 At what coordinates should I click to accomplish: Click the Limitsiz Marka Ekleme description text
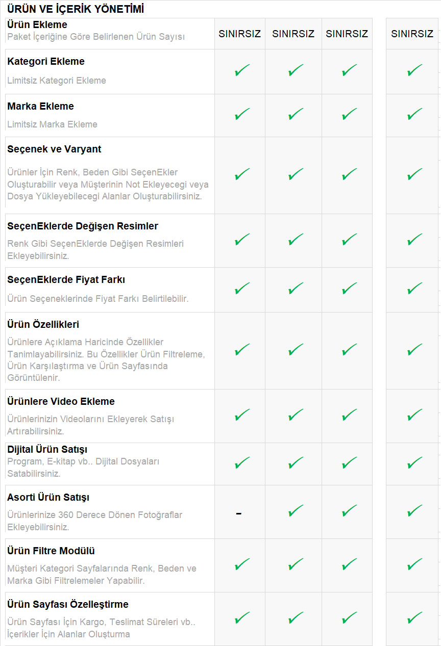click(52, 124)
